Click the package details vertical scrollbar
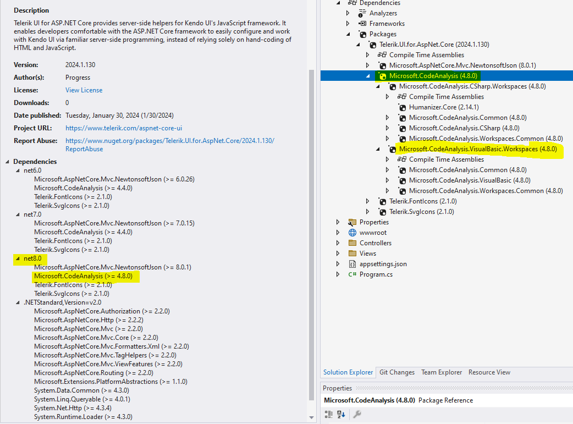 311,234
